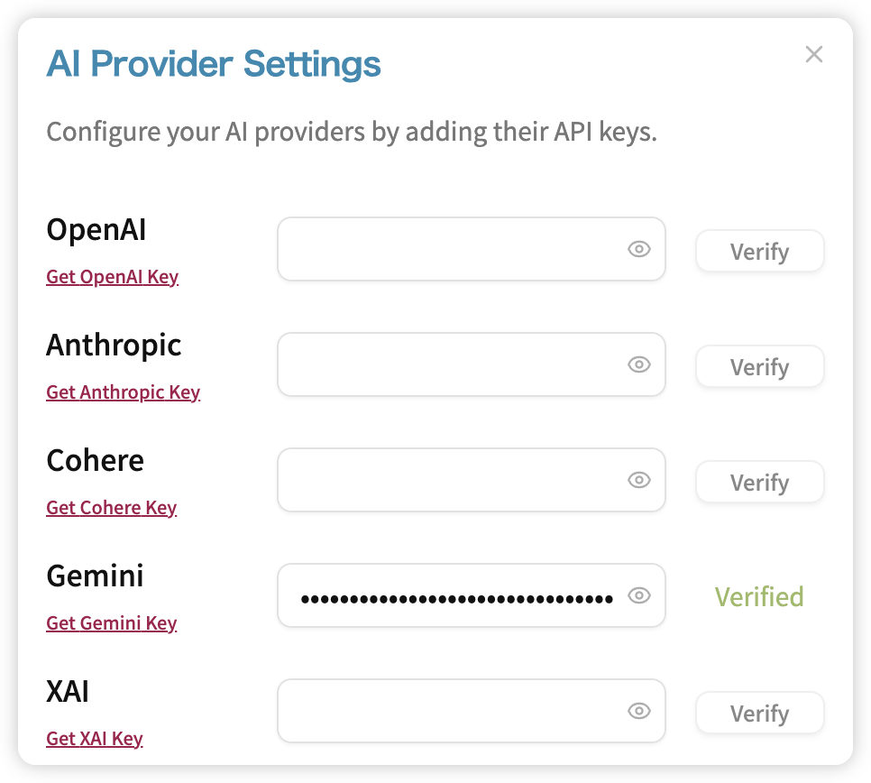Verify the OpenAI API key

click(x=759, y=251)
